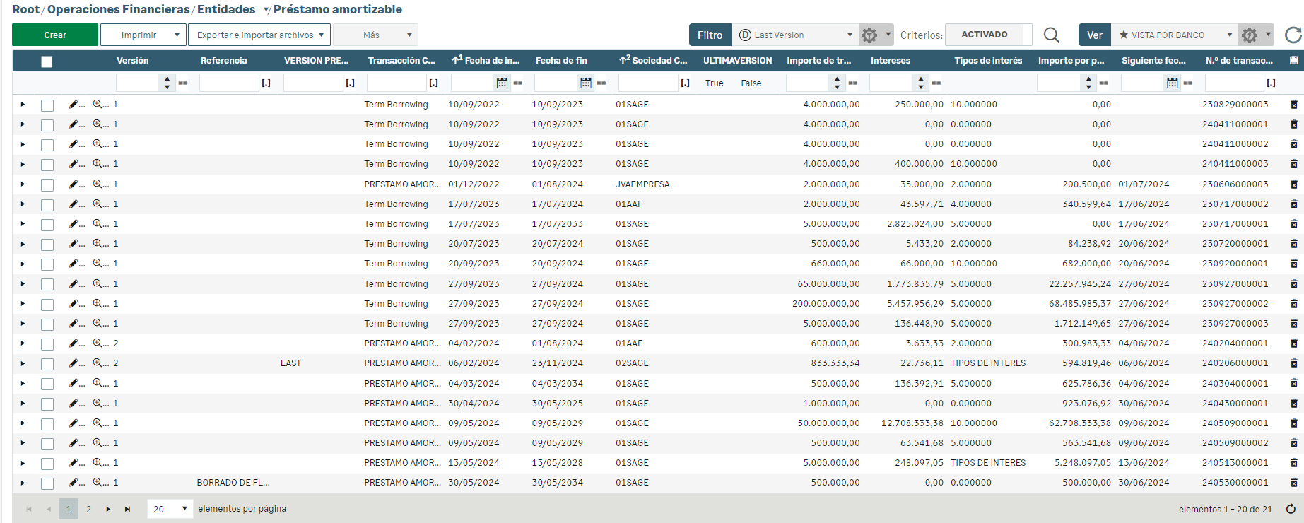
Task: Click the edit pencil on transaction 230829000003 row
Action: [74, 105]
